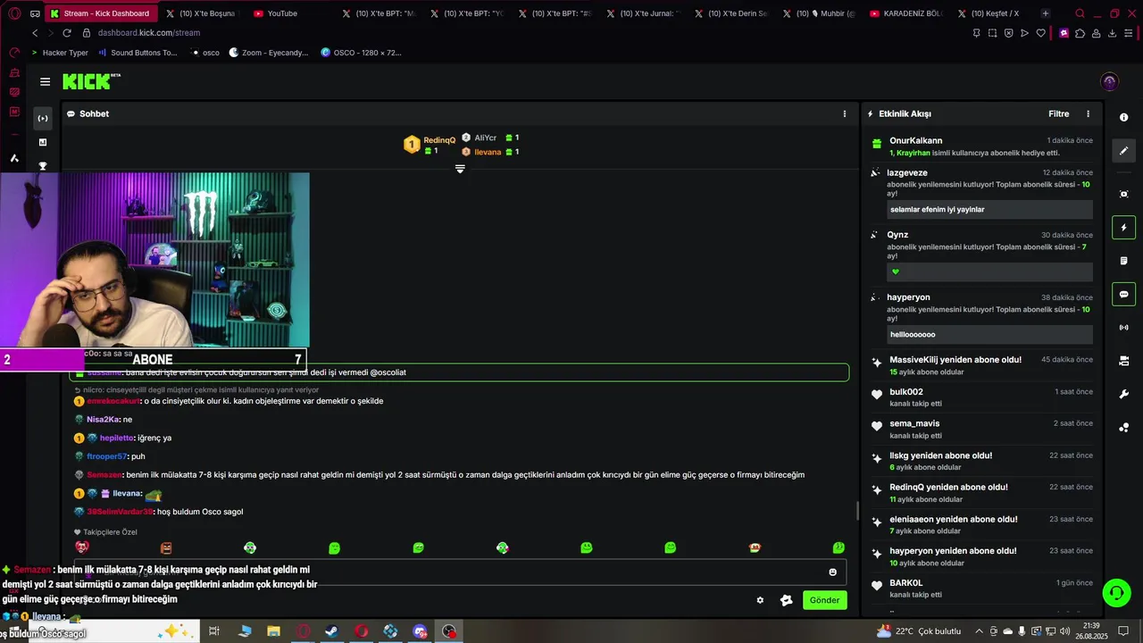Open the stream broadcast icon in left sidebar
The height and width of the screenshot is (643, 1143).
(x=42, y=118)
